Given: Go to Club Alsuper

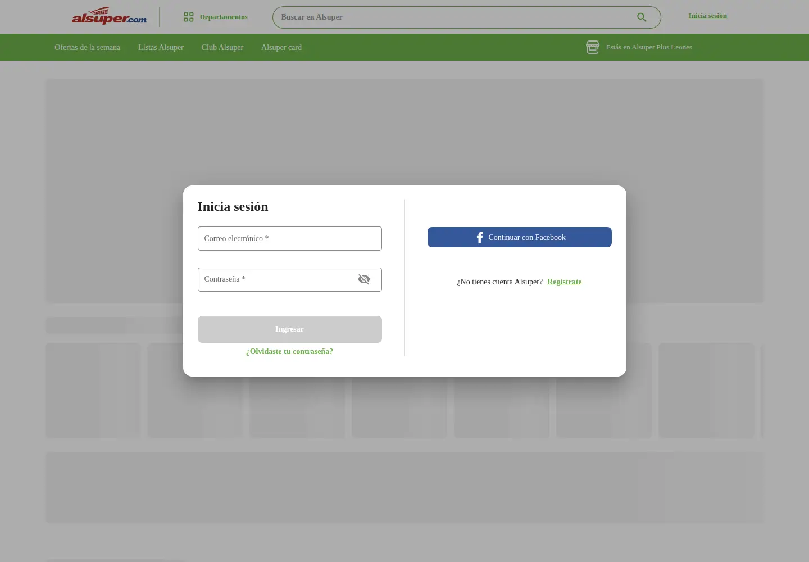Looking at the screenshot, I should [222, 48].
